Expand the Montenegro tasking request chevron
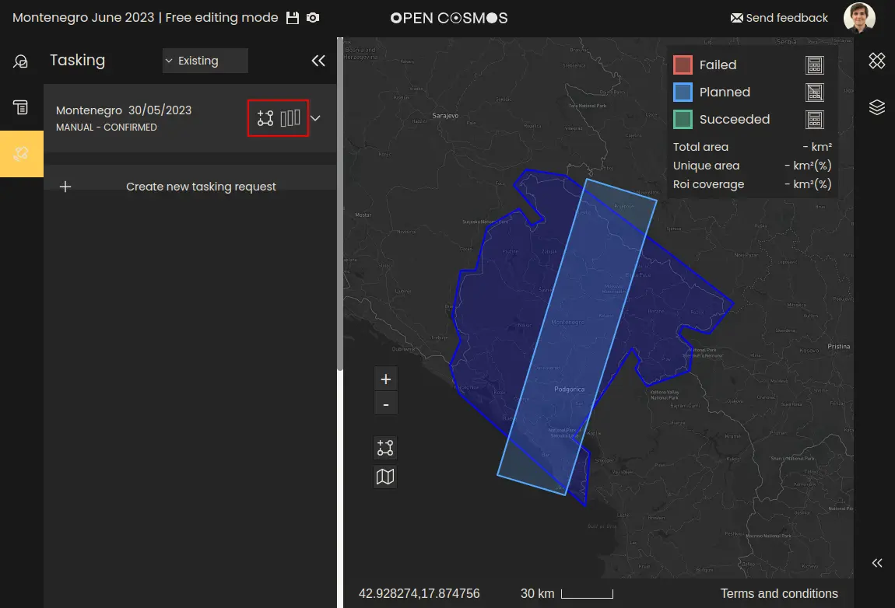895x608 pixels. coord(316,118)
